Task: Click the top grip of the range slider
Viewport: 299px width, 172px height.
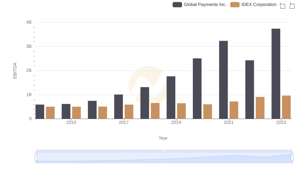Action: coord(164,151)
